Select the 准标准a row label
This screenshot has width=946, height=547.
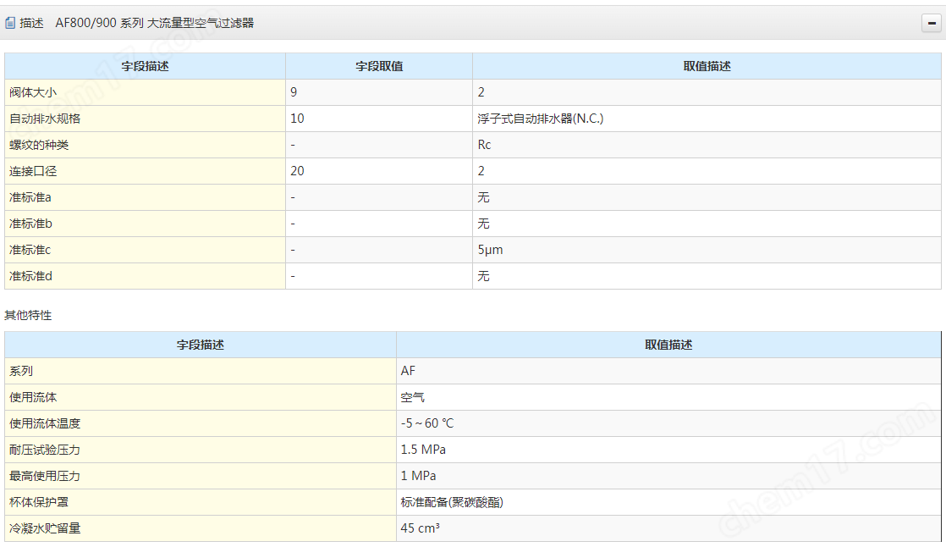coord(30,197)
